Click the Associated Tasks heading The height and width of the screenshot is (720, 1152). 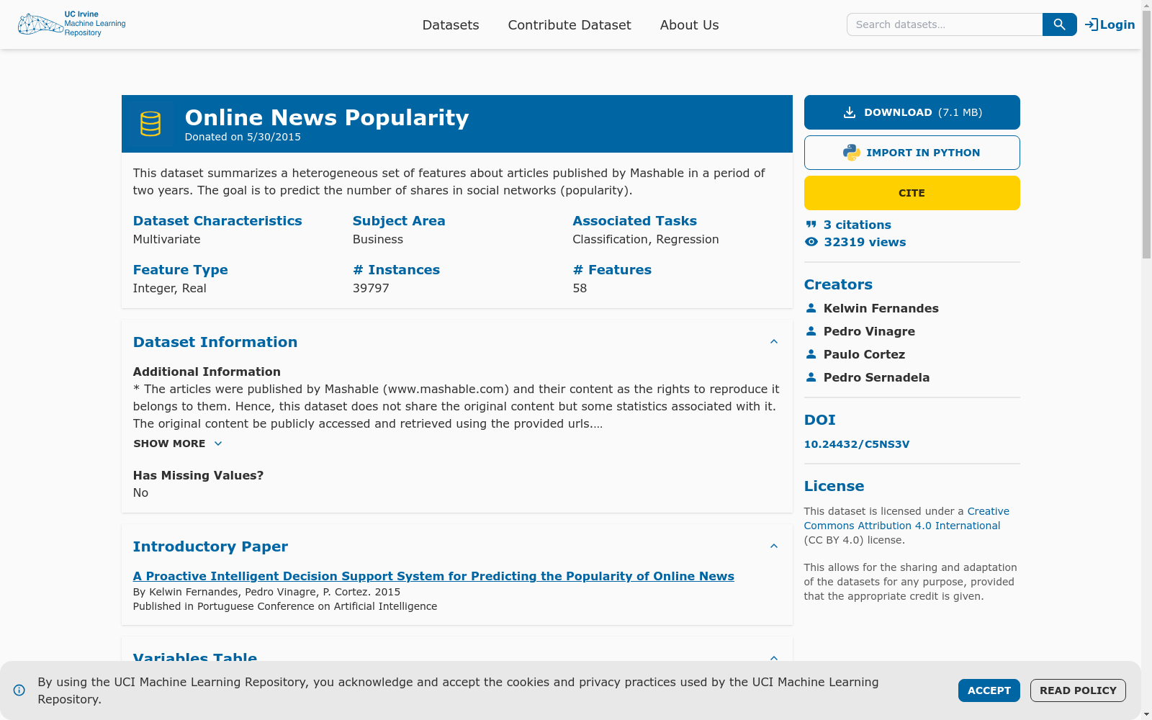click(635, 221)
